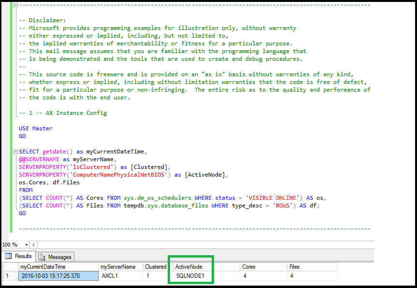
Task: Click the horizontal scrollbar left arrow
Action: [33, 245]
